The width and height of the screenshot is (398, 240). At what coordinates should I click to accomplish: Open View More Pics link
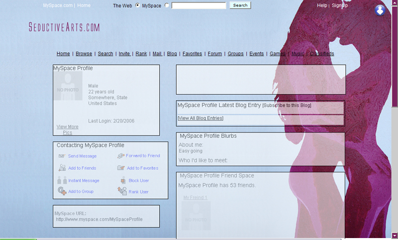(68, 129)
